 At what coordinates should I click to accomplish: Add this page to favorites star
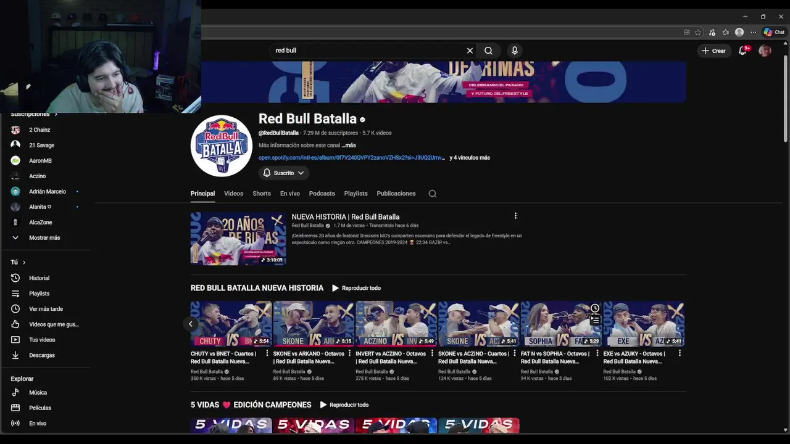pos(698,32)
